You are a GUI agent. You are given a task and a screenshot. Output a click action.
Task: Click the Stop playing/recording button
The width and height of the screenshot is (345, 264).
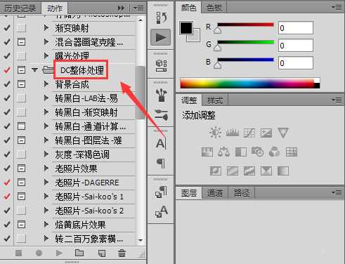click(x=18, y=253)
